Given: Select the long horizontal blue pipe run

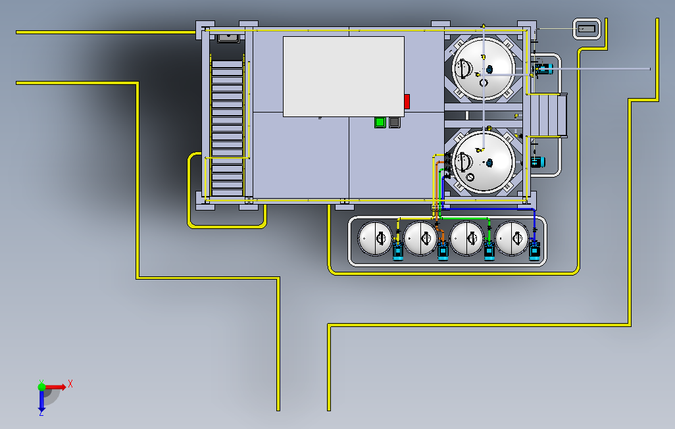Looking at the screenshot, I should point(489,209).
